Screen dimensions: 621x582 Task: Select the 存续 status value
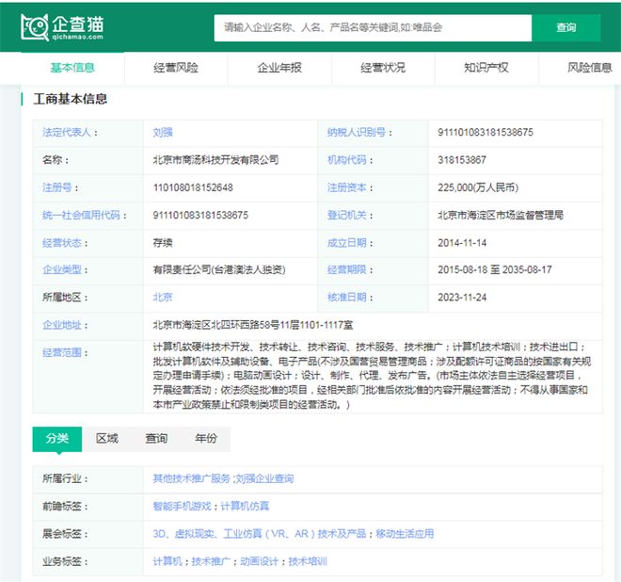click(x=163, y=243)
